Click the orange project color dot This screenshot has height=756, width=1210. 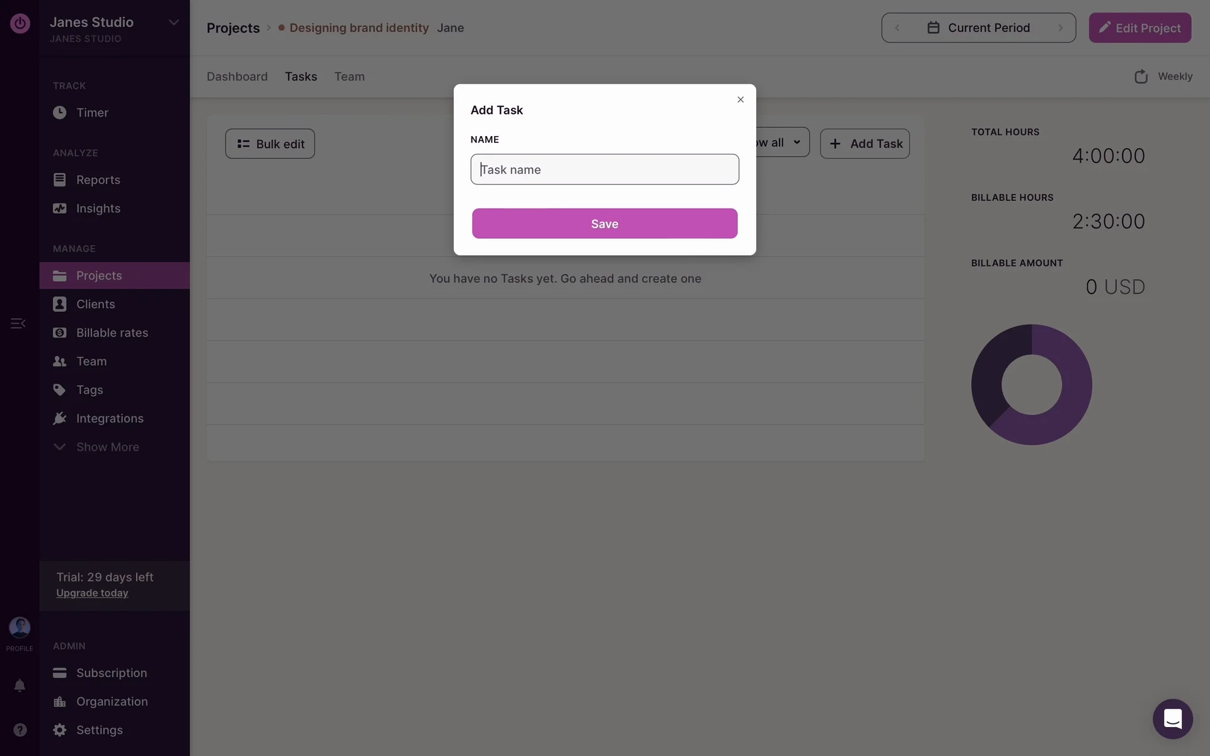point(282,28)
